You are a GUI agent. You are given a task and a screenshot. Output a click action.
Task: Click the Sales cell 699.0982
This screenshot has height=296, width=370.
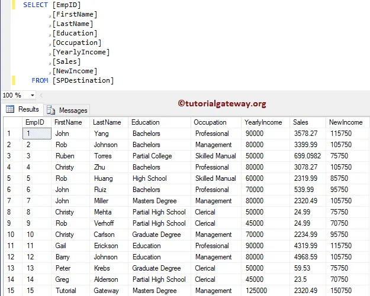[307, 156]
